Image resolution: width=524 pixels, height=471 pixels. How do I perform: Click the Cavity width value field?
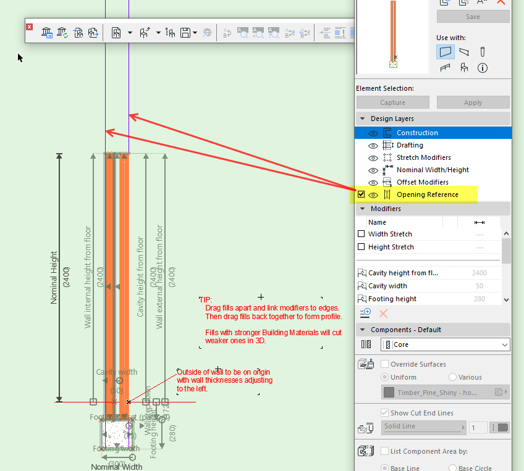point(480,286)
